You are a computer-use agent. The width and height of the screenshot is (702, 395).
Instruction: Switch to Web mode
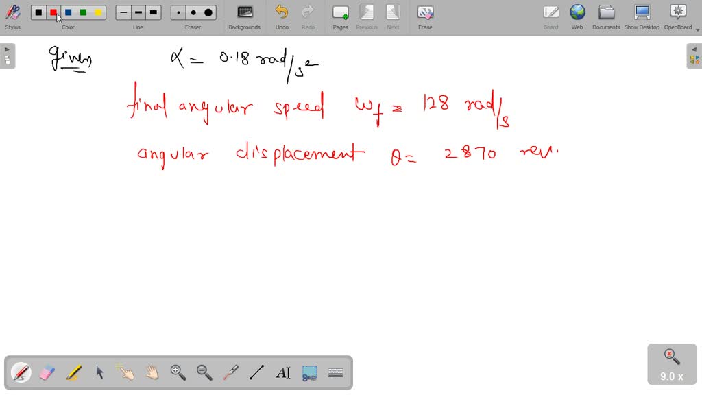coord(577,16)
